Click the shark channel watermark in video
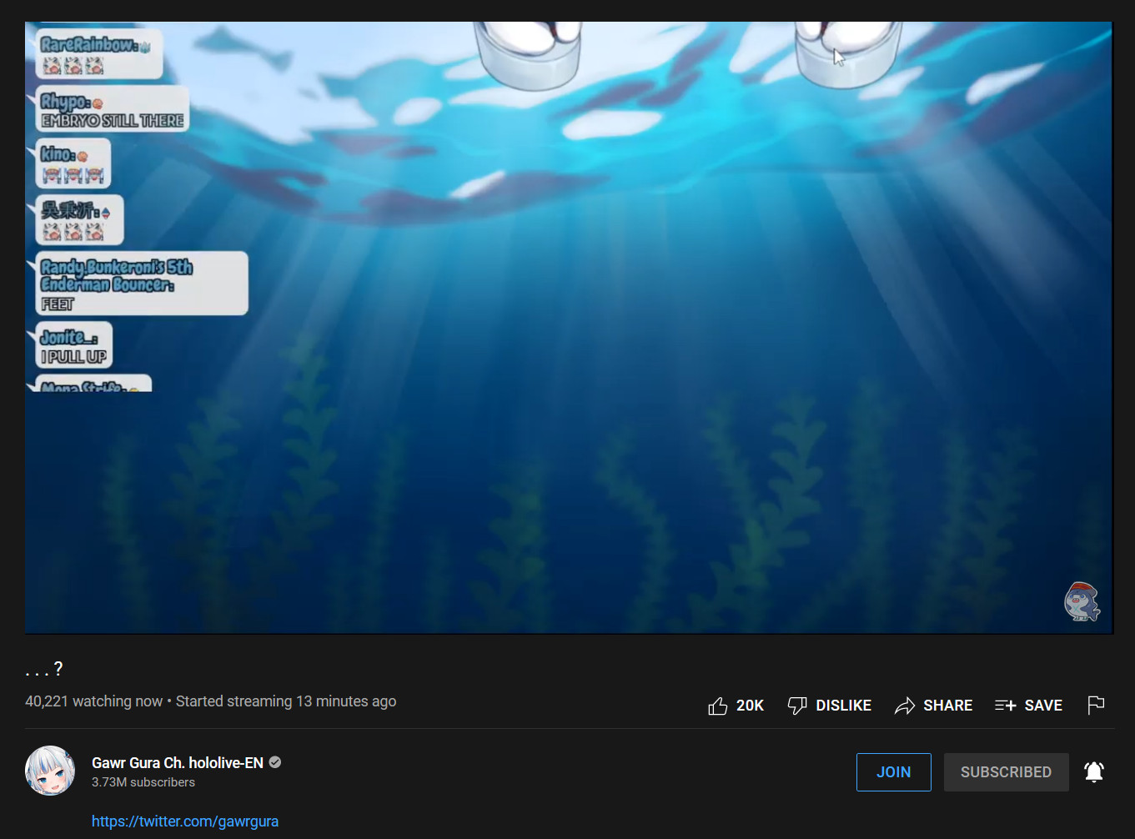Image resolution: width=1135 pixels, height=839 pixels. (1082, 601)
